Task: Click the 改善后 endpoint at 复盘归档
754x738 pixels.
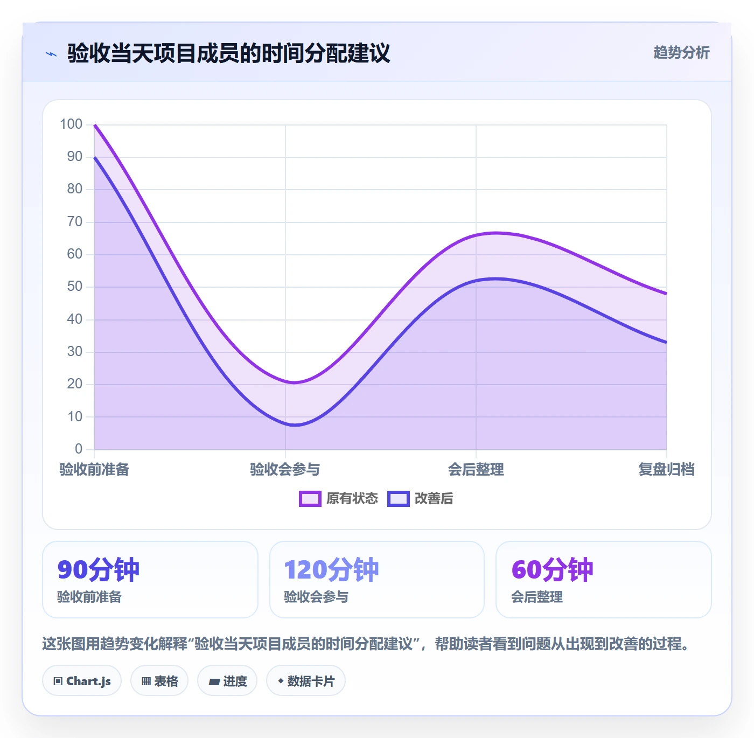Action: pyautogui.click(x=666, y=342)
